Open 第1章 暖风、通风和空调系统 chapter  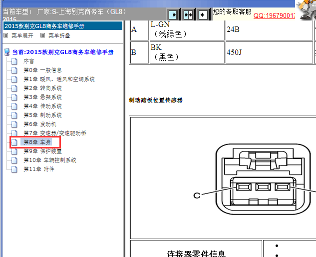click(59, 79)
